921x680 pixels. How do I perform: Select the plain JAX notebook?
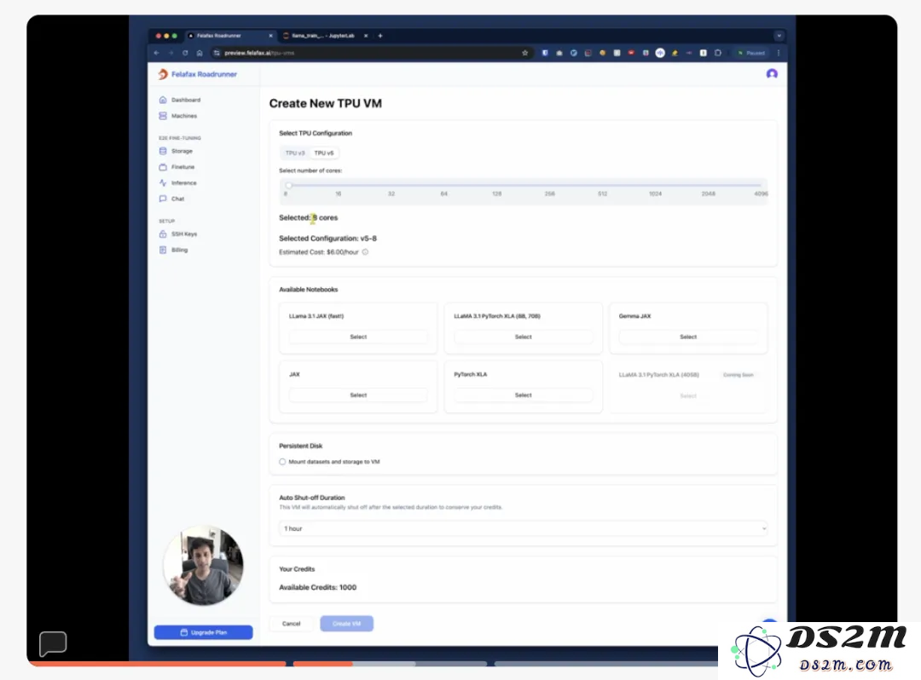pyautogui.click(x=358, y=395)
